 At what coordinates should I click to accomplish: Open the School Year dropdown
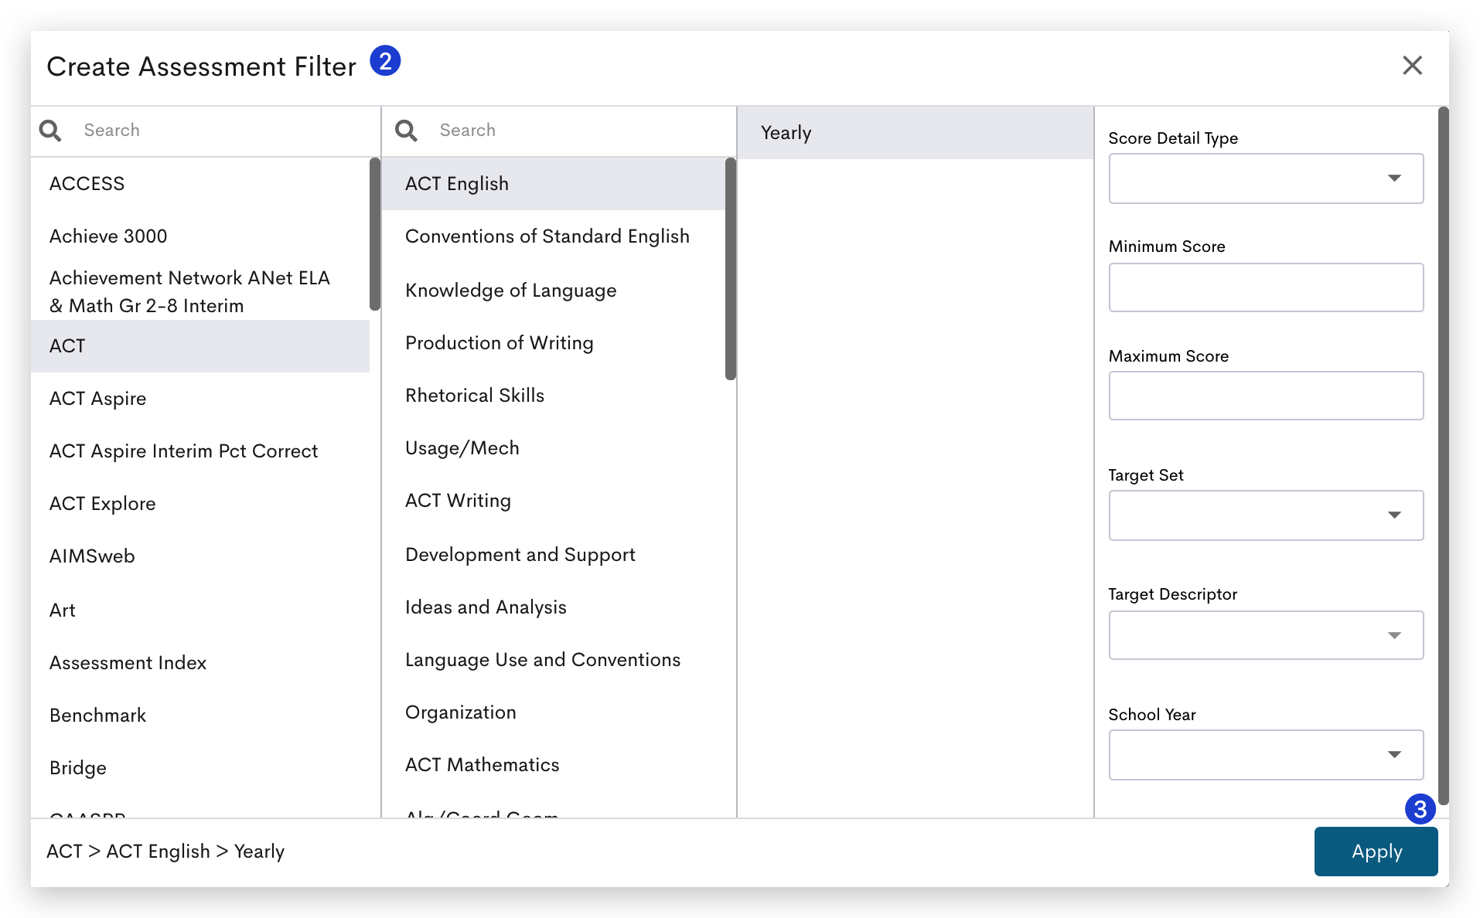point(1266,755)
